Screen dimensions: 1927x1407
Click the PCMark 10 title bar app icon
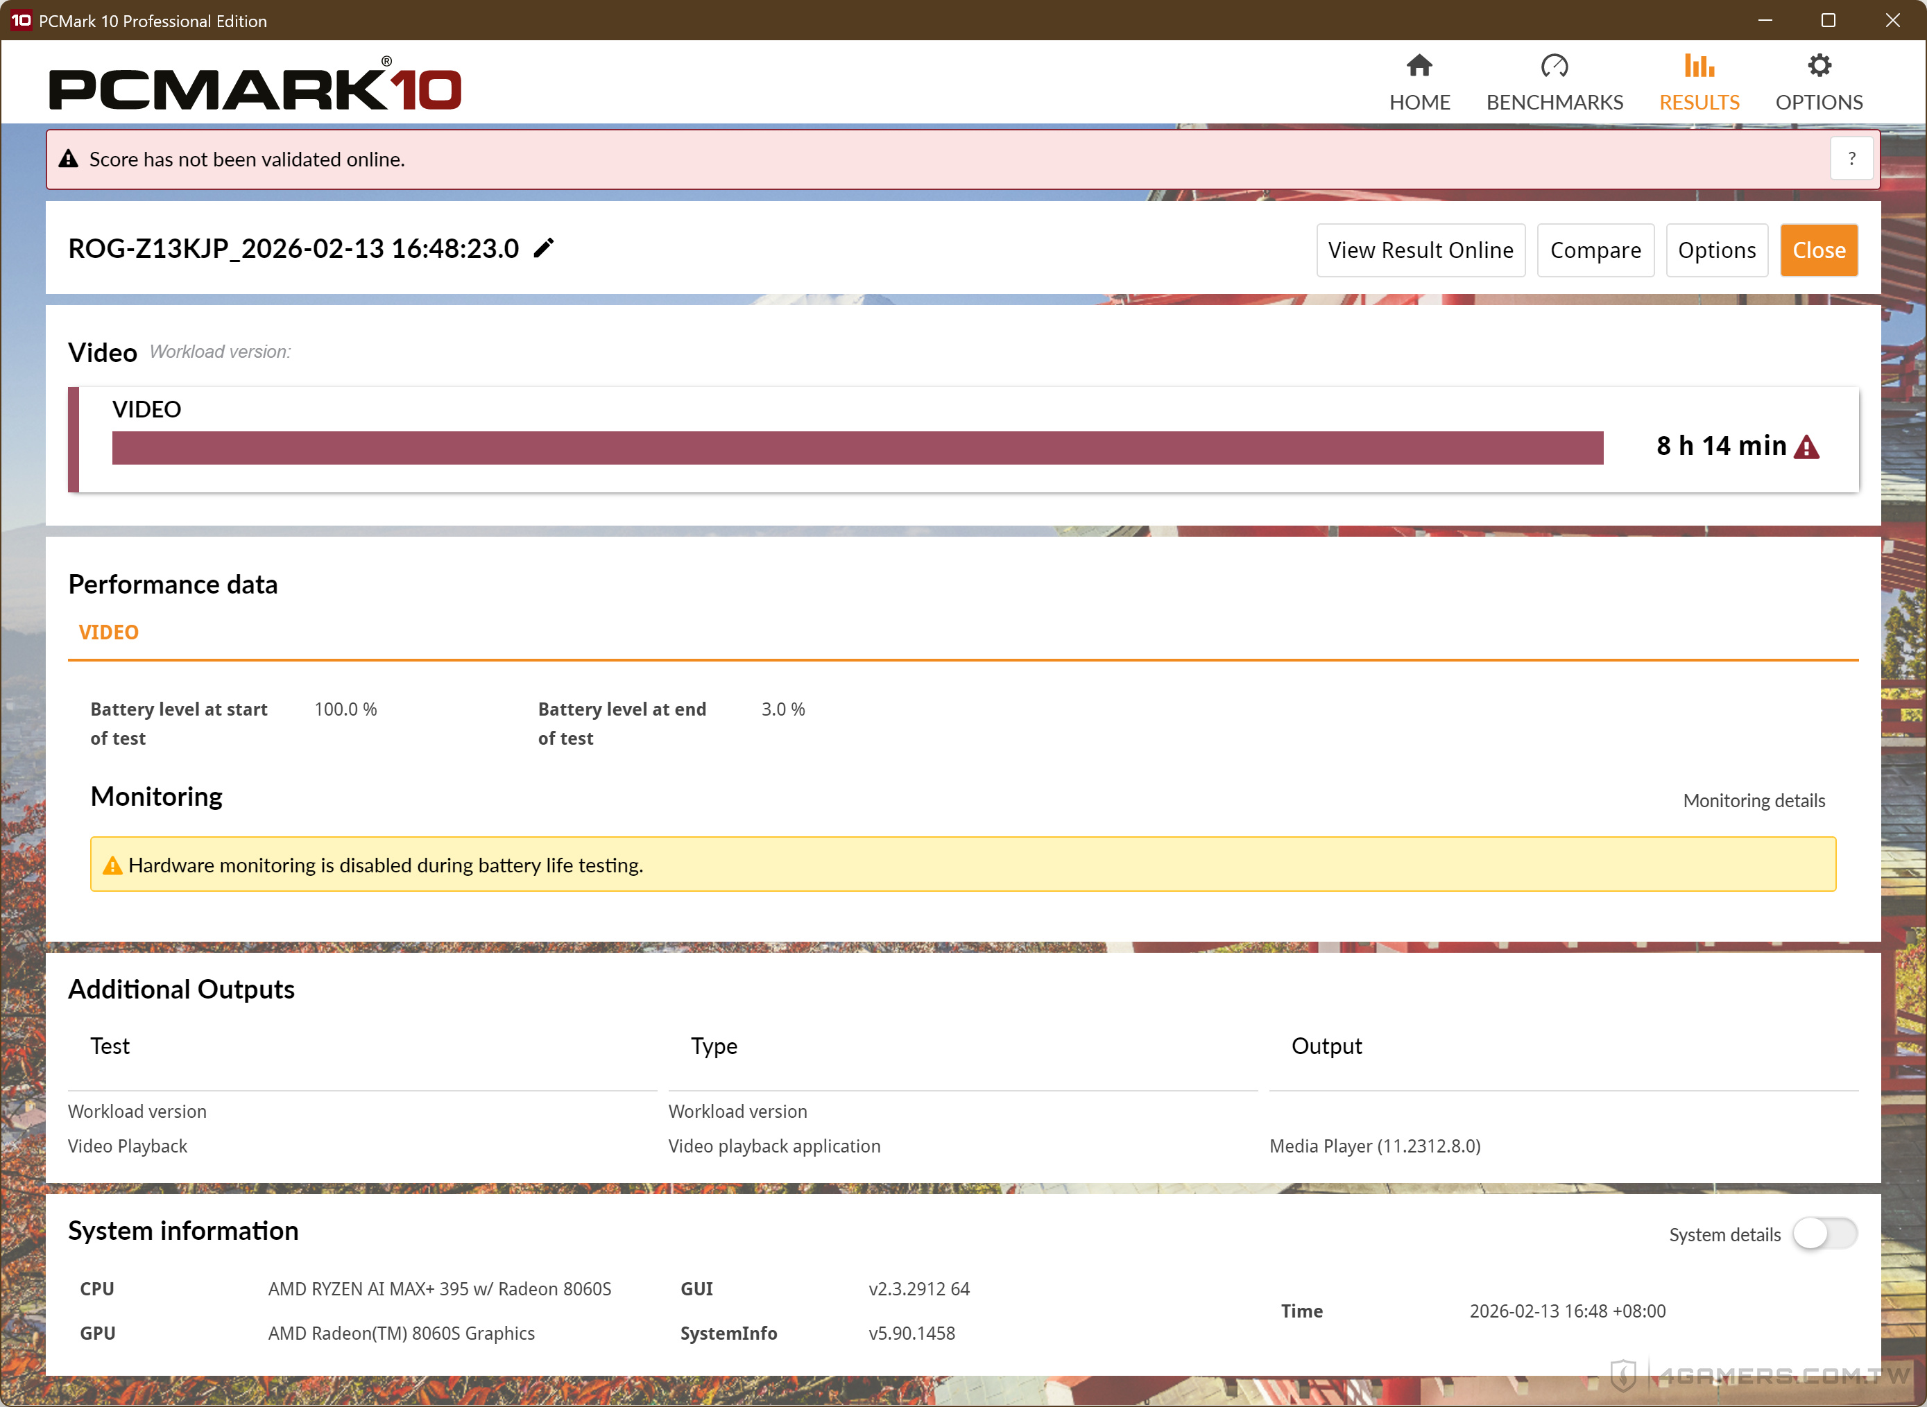pyautogui.click(x=20, y=20)
